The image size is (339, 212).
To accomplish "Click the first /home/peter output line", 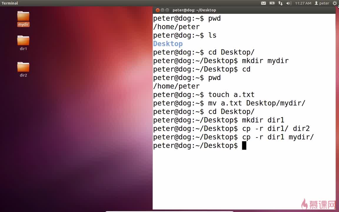I will point(177,27).
